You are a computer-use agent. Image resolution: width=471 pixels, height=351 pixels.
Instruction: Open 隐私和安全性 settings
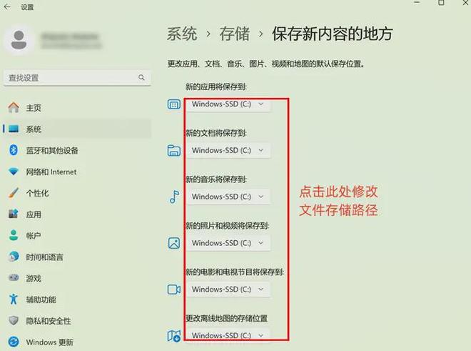pyautogui.click(x=48, y=321)
